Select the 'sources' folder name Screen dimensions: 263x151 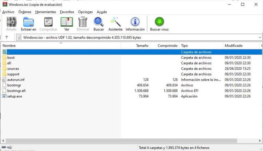pos(13,69)
